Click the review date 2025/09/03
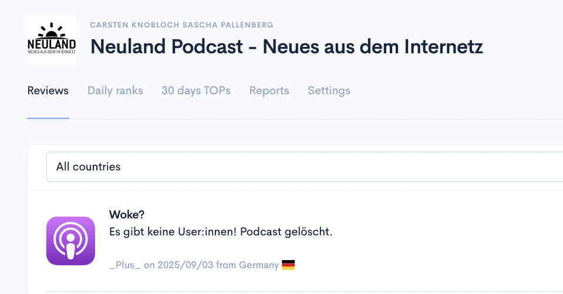The width and height of the screenshot is (563, 294). (x=186, y=265)
